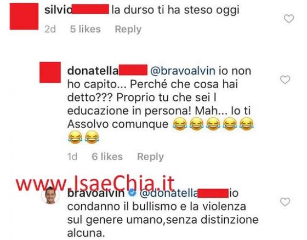The height and width of the screenshot is (240, 307).
Task: Open the @bravoalvin mention link
Action: (183, 71)
